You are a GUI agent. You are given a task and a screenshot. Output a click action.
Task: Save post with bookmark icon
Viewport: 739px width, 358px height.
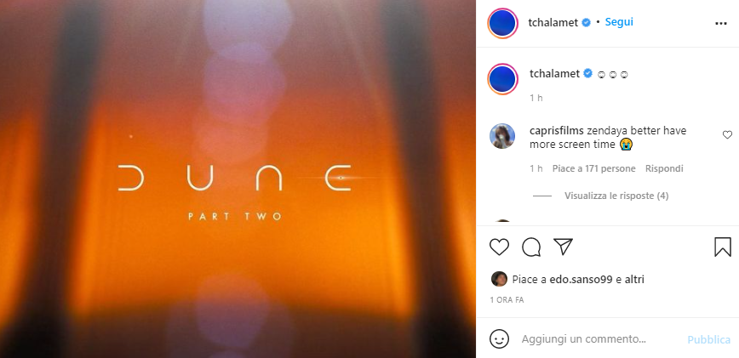[x=723, y=247]
